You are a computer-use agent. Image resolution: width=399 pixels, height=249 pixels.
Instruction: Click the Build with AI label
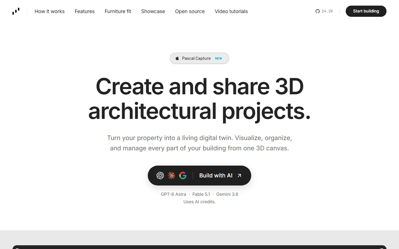(216, 176)
